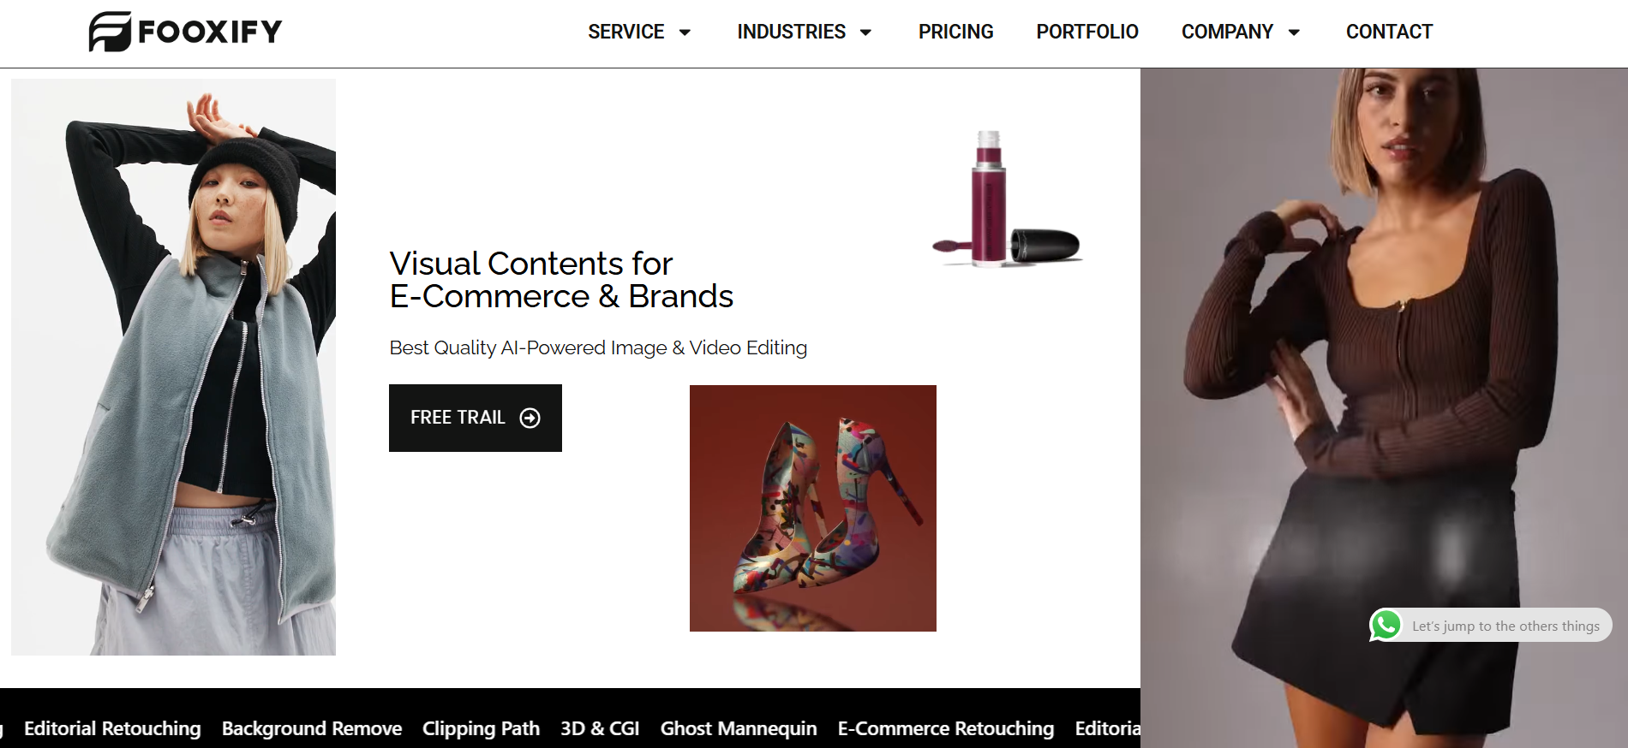The width and height of the screenshot is (1628, 748).
Task: Expand the Industries dropdown arrow
Action: pos(865,33)
